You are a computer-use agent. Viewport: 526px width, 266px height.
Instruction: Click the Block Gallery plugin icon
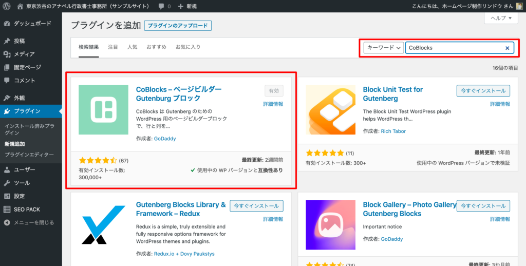pos(330,225)
